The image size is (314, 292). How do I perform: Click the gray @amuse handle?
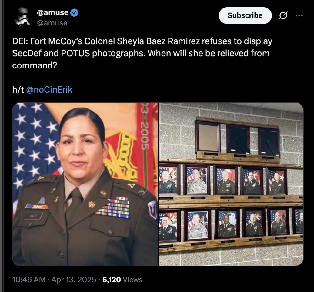pos(52,23)
